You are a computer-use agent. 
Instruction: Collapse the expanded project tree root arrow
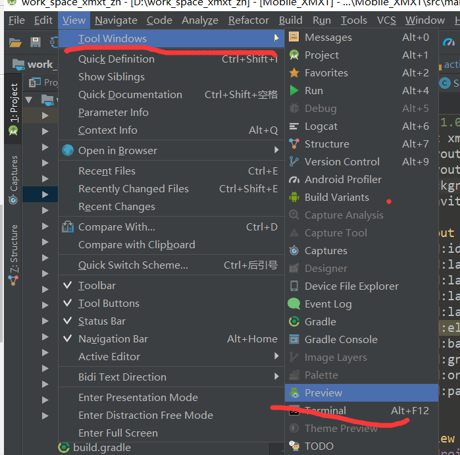29,100
